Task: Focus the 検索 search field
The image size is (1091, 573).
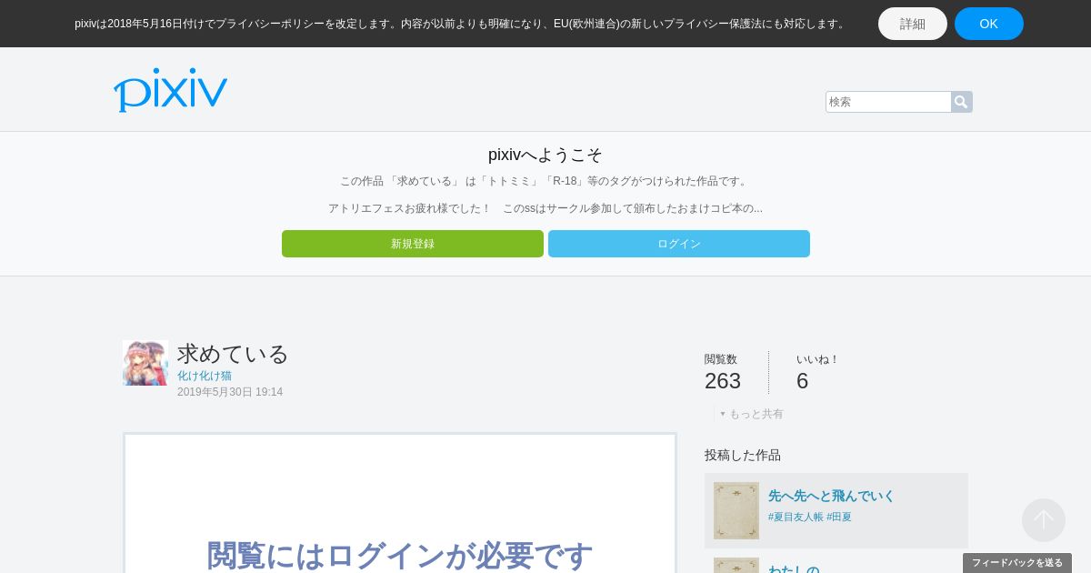Action: [x=888, y=102]
